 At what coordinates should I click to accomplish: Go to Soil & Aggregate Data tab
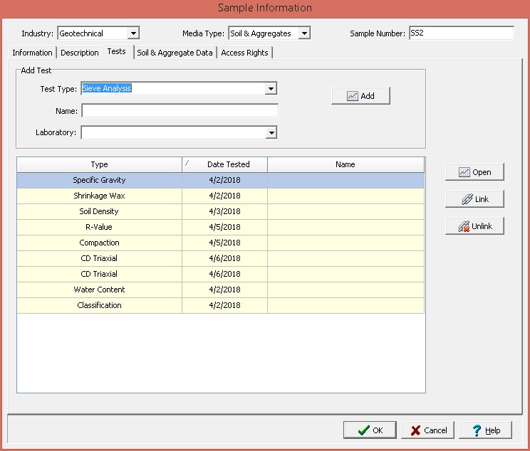[175, 53]
